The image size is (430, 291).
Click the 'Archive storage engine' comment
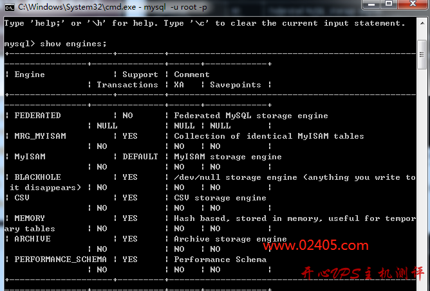230,239
